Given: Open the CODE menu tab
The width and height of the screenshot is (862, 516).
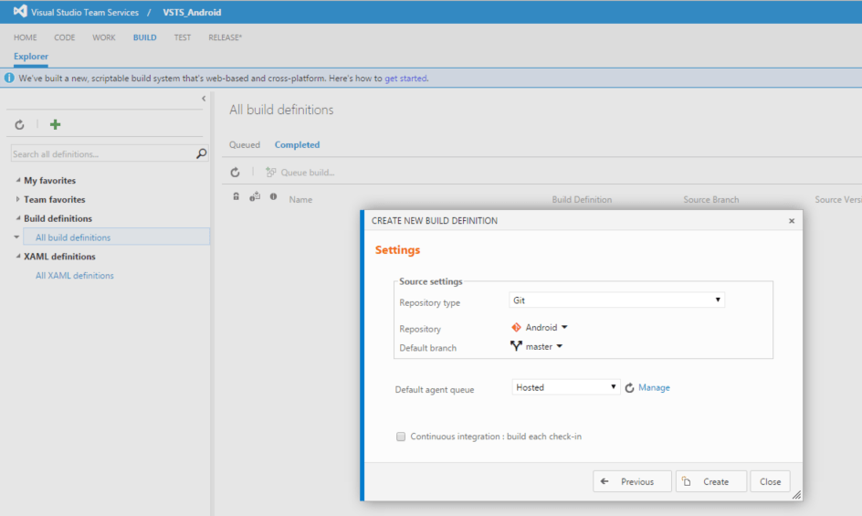Looking at the screenshot, I should click(65, 37).
